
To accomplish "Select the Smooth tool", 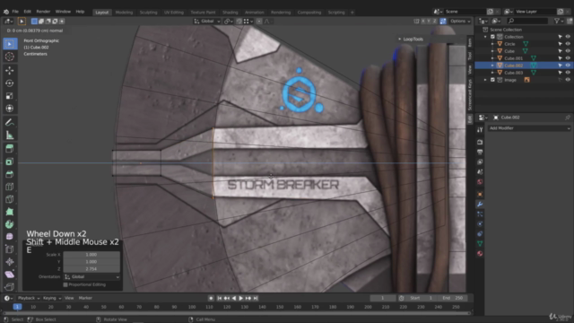I will [x=10, y=237].
